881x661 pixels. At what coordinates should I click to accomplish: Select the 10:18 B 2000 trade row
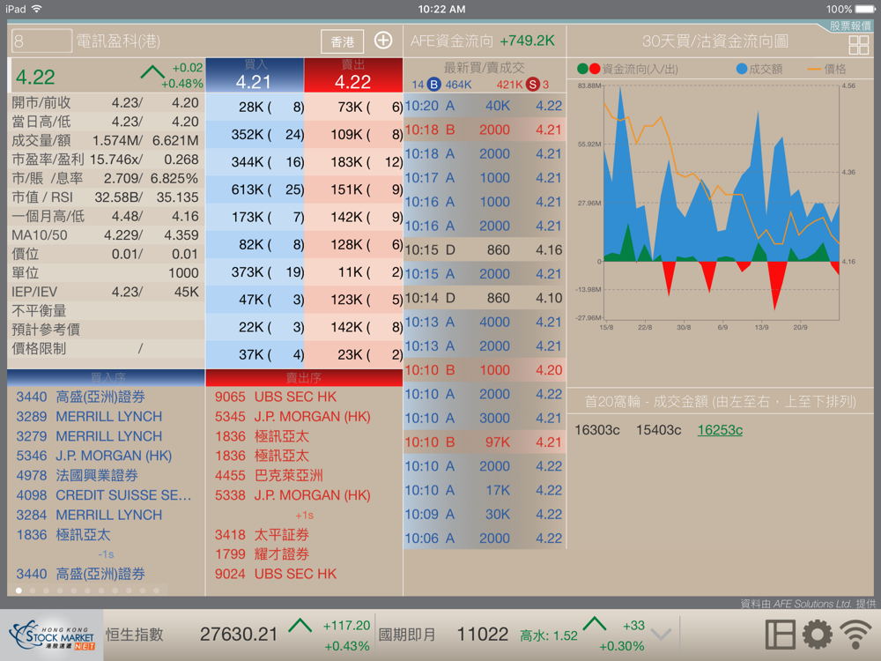point(485,130)
